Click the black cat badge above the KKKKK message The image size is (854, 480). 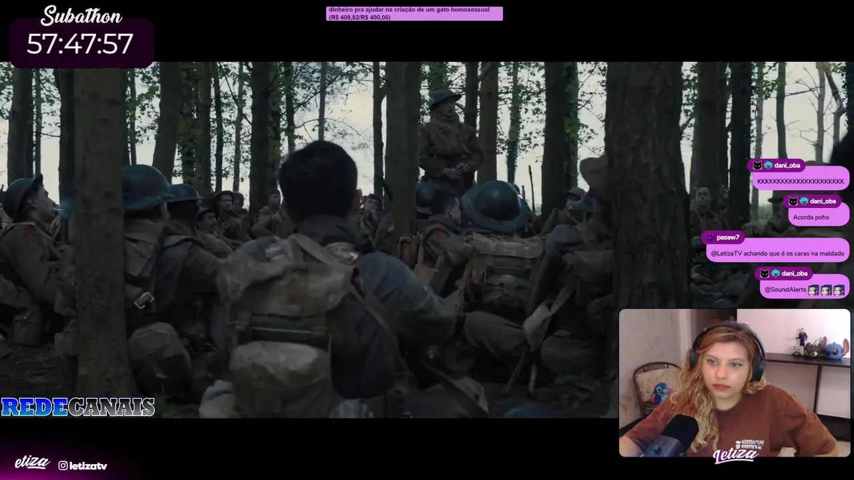coord(758,165)
